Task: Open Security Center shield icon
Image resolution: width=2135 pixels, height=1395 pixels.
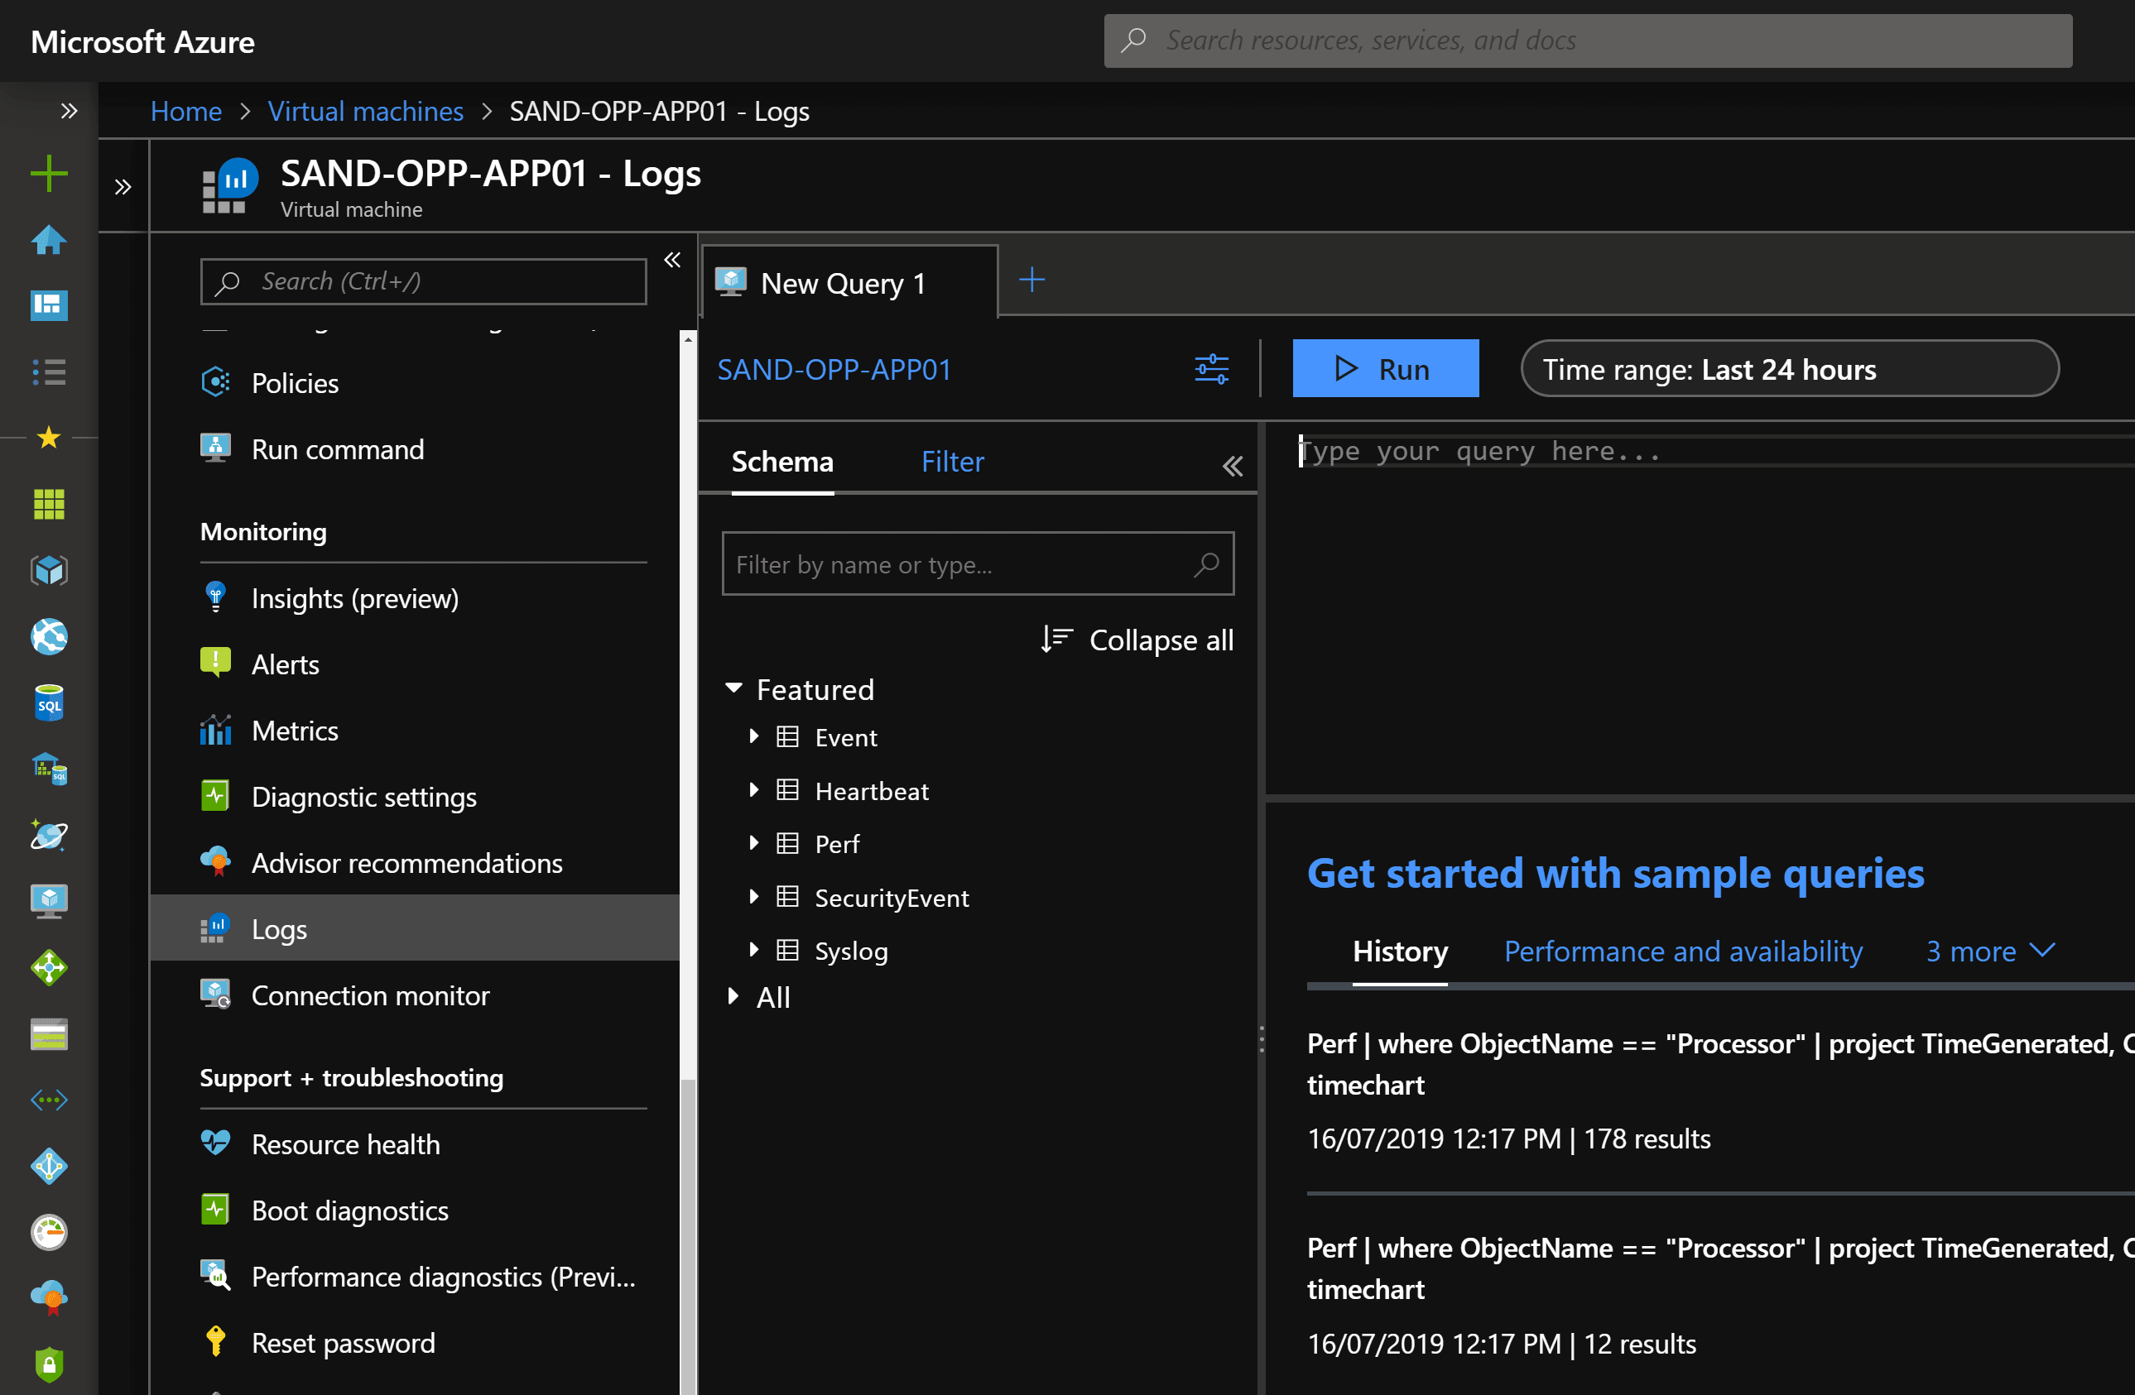Action: click(x=49, y=1364)
